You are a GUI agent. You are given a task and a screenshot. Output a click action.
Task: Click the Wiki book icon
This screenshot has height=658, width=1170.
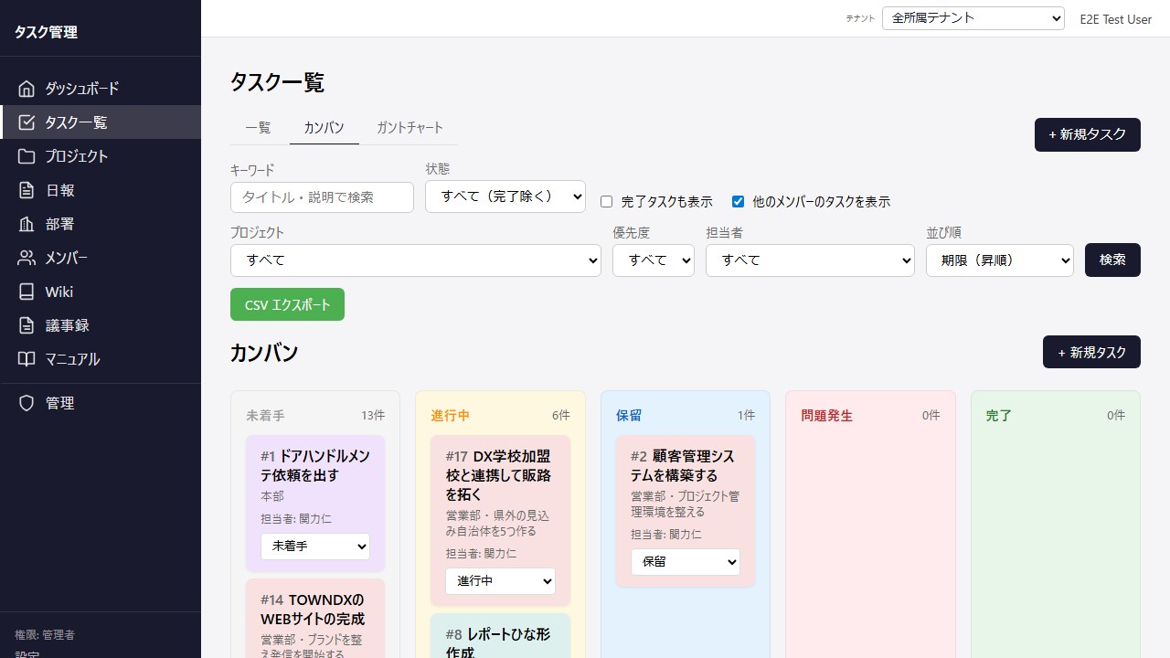coord(27,292)
